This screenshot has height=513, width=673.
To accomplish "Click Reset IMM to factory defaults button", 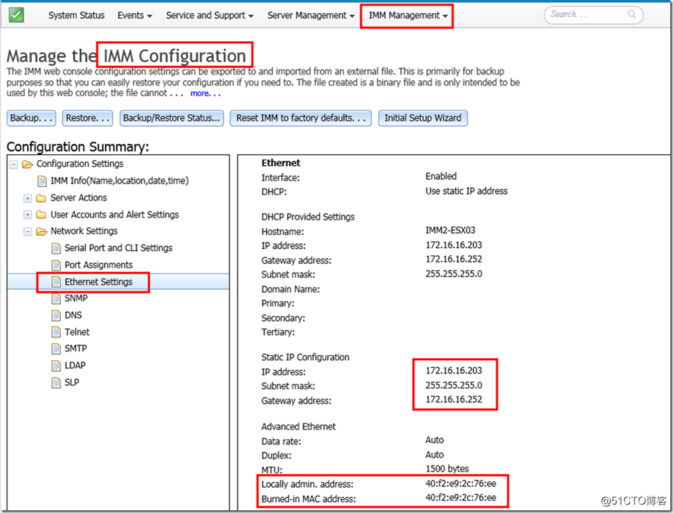I will tap(303, 118).
